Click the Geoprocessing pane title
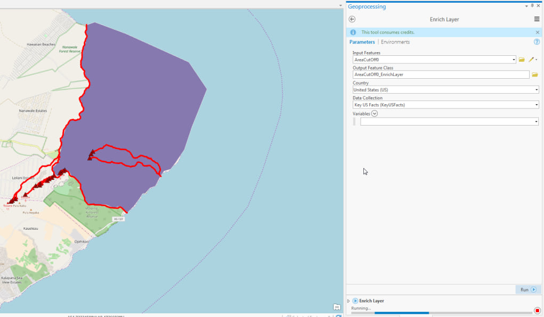The height and width of the screenshot is (317, 544). (x=367, y=6)
